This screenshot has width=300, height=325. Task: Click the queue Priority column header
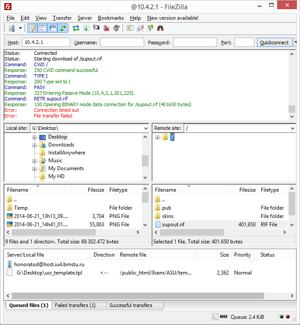point(244,254)
